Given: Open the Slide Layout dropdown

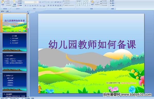Looking at the screenshot, I should coord(20,1).
